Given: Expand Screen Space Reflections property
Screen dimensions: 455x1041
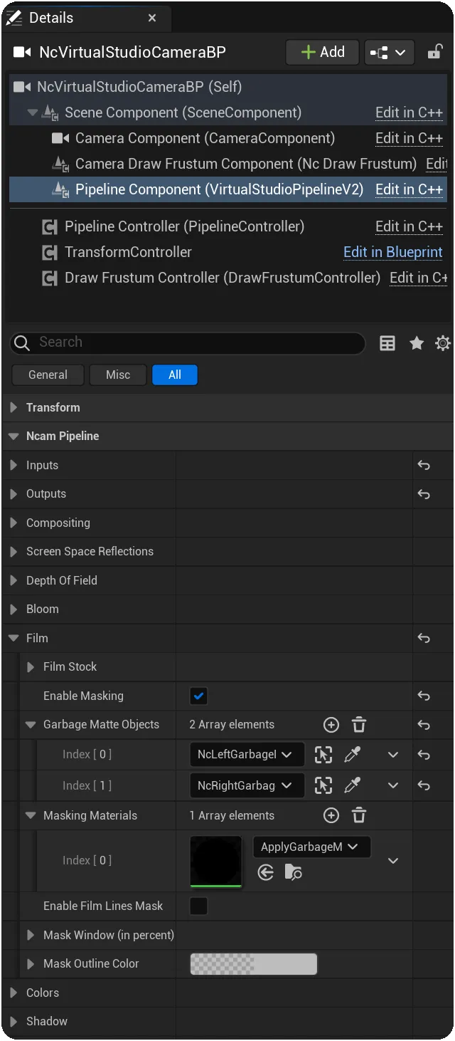Looking at the screenshot, I should 14,551.
